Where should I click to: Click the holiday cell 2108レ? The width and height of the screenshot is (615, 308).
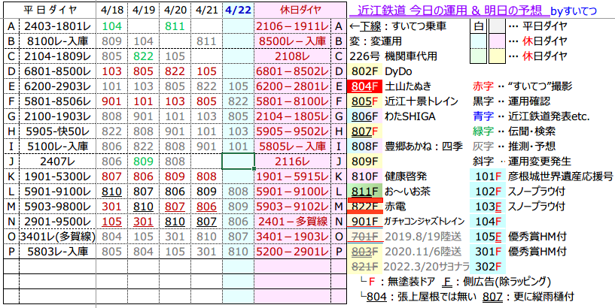coord(293,56)
